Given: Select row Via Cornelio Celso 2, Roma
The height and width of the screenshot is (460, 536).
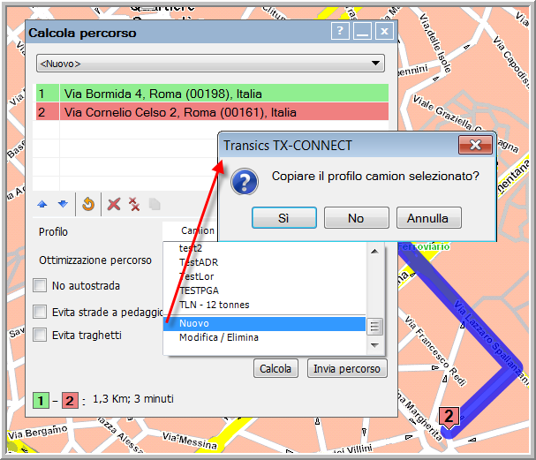Looking at the screenshot, I should coord(212,112).
